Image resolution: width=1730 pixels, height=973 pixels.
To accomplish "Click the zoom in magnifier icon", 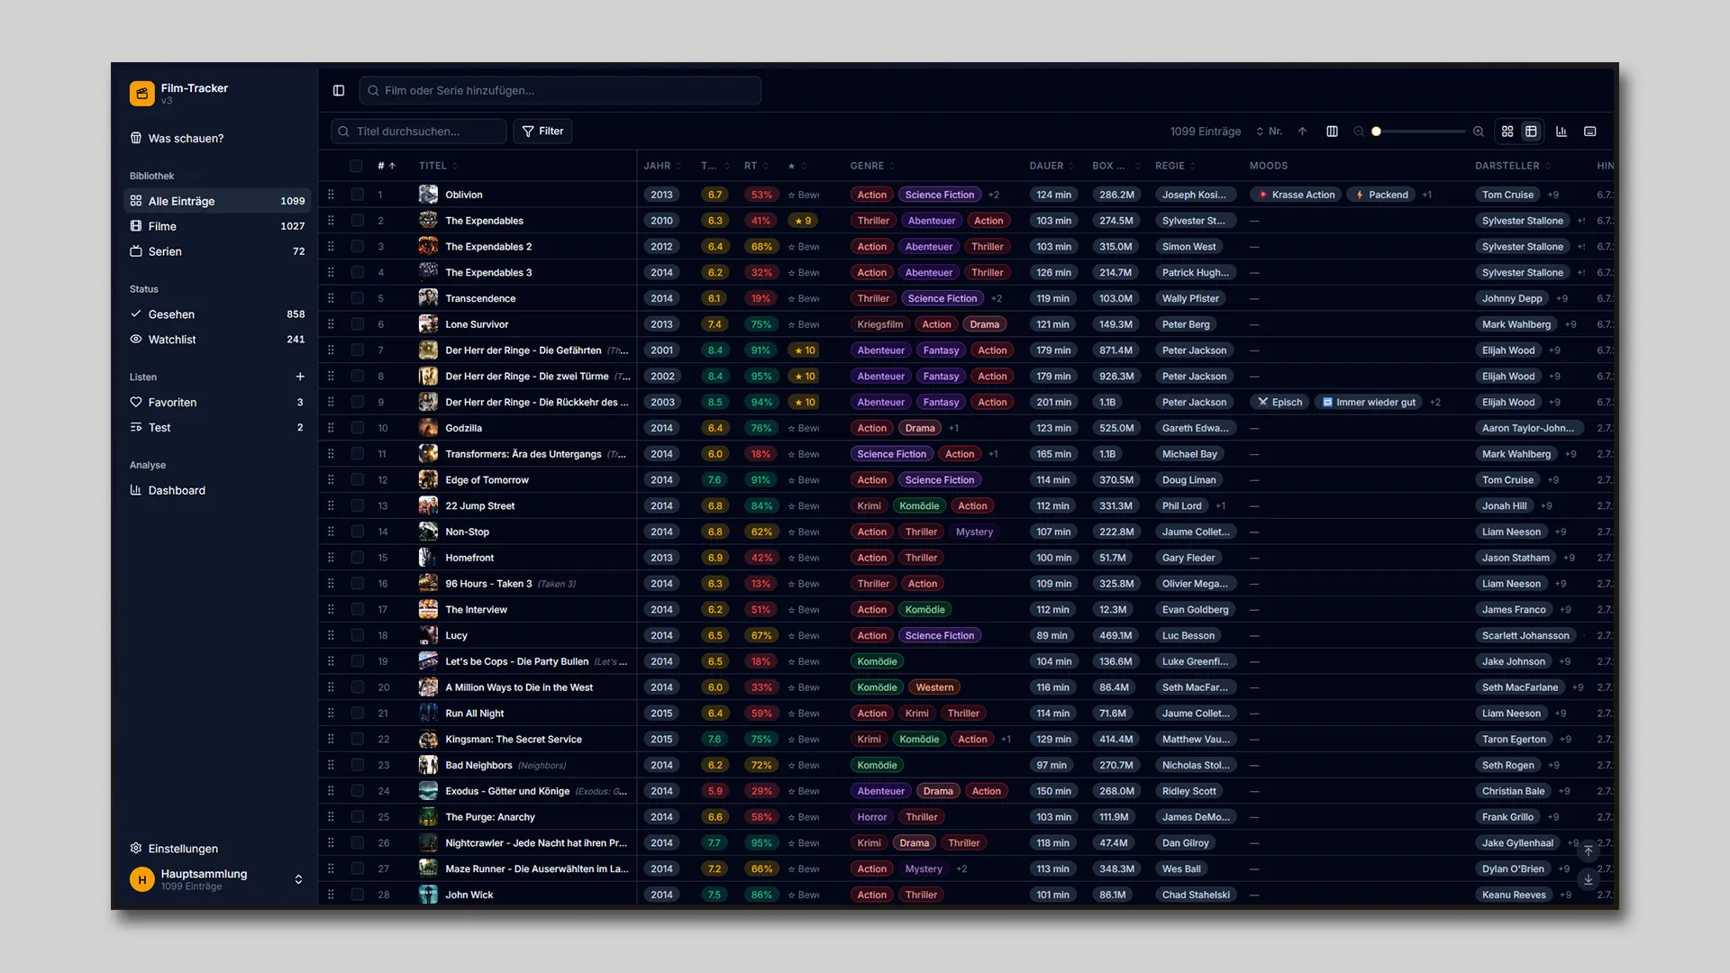I will (x=1479, y=132).
